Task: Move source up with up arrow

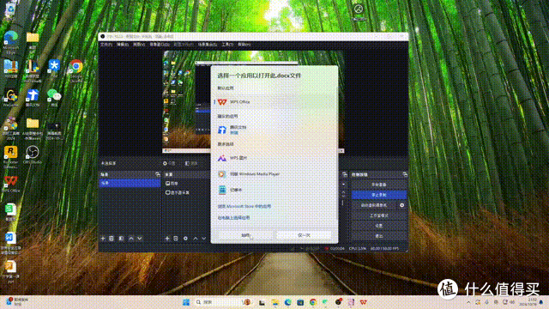Action: [196, 239]
